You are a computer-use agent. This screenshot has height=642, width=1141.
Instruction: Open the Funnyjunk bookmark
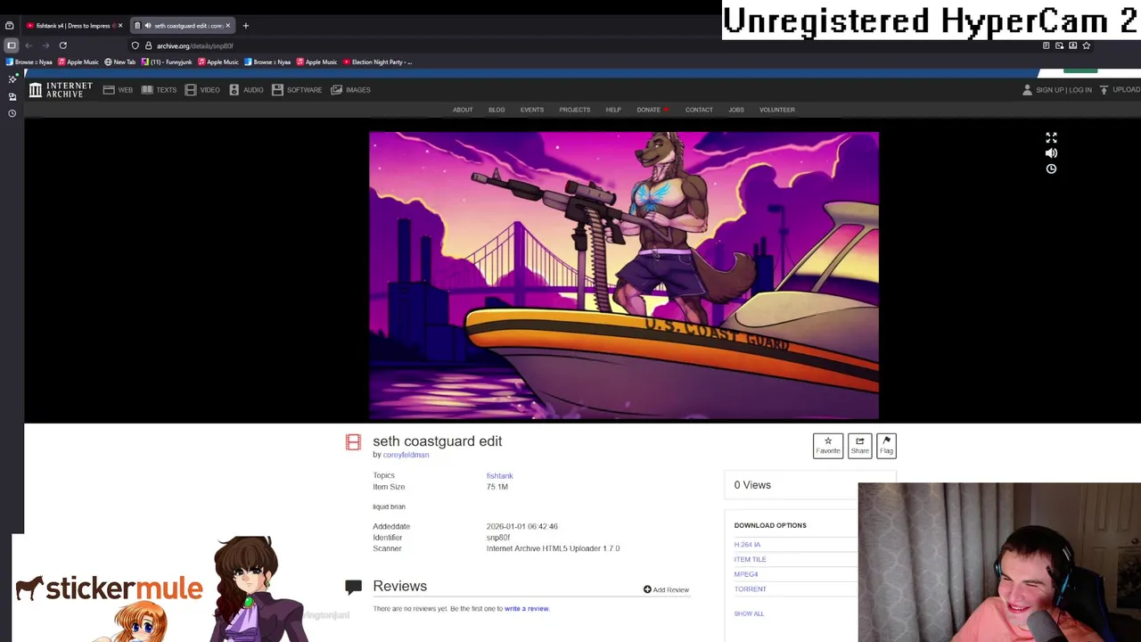pyautogui.click(x=167, y=62)
